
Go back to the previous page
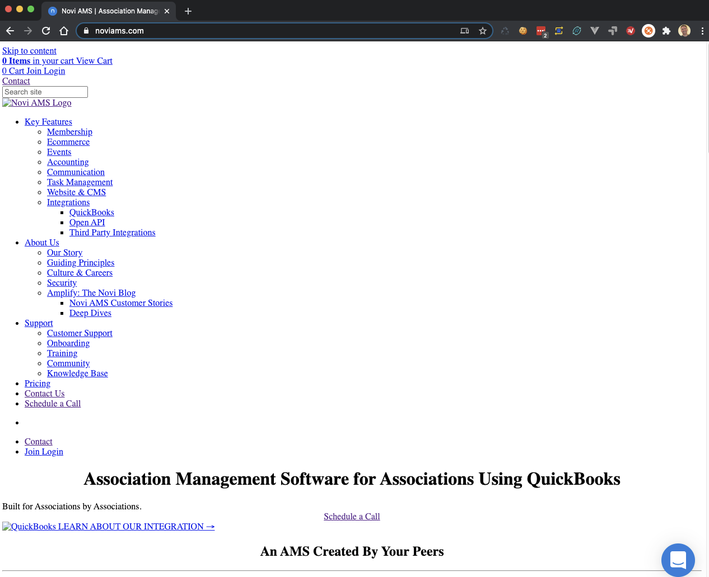(x=10, y=31)
